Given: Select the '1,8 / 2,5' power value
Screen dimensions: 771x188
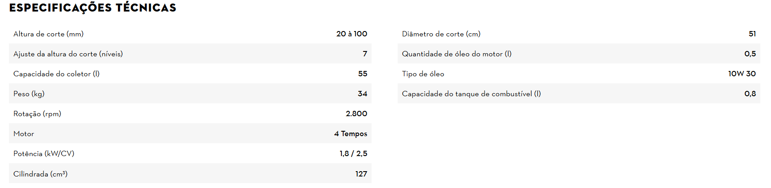Looking at the screenshot, I should coord(353,154).
